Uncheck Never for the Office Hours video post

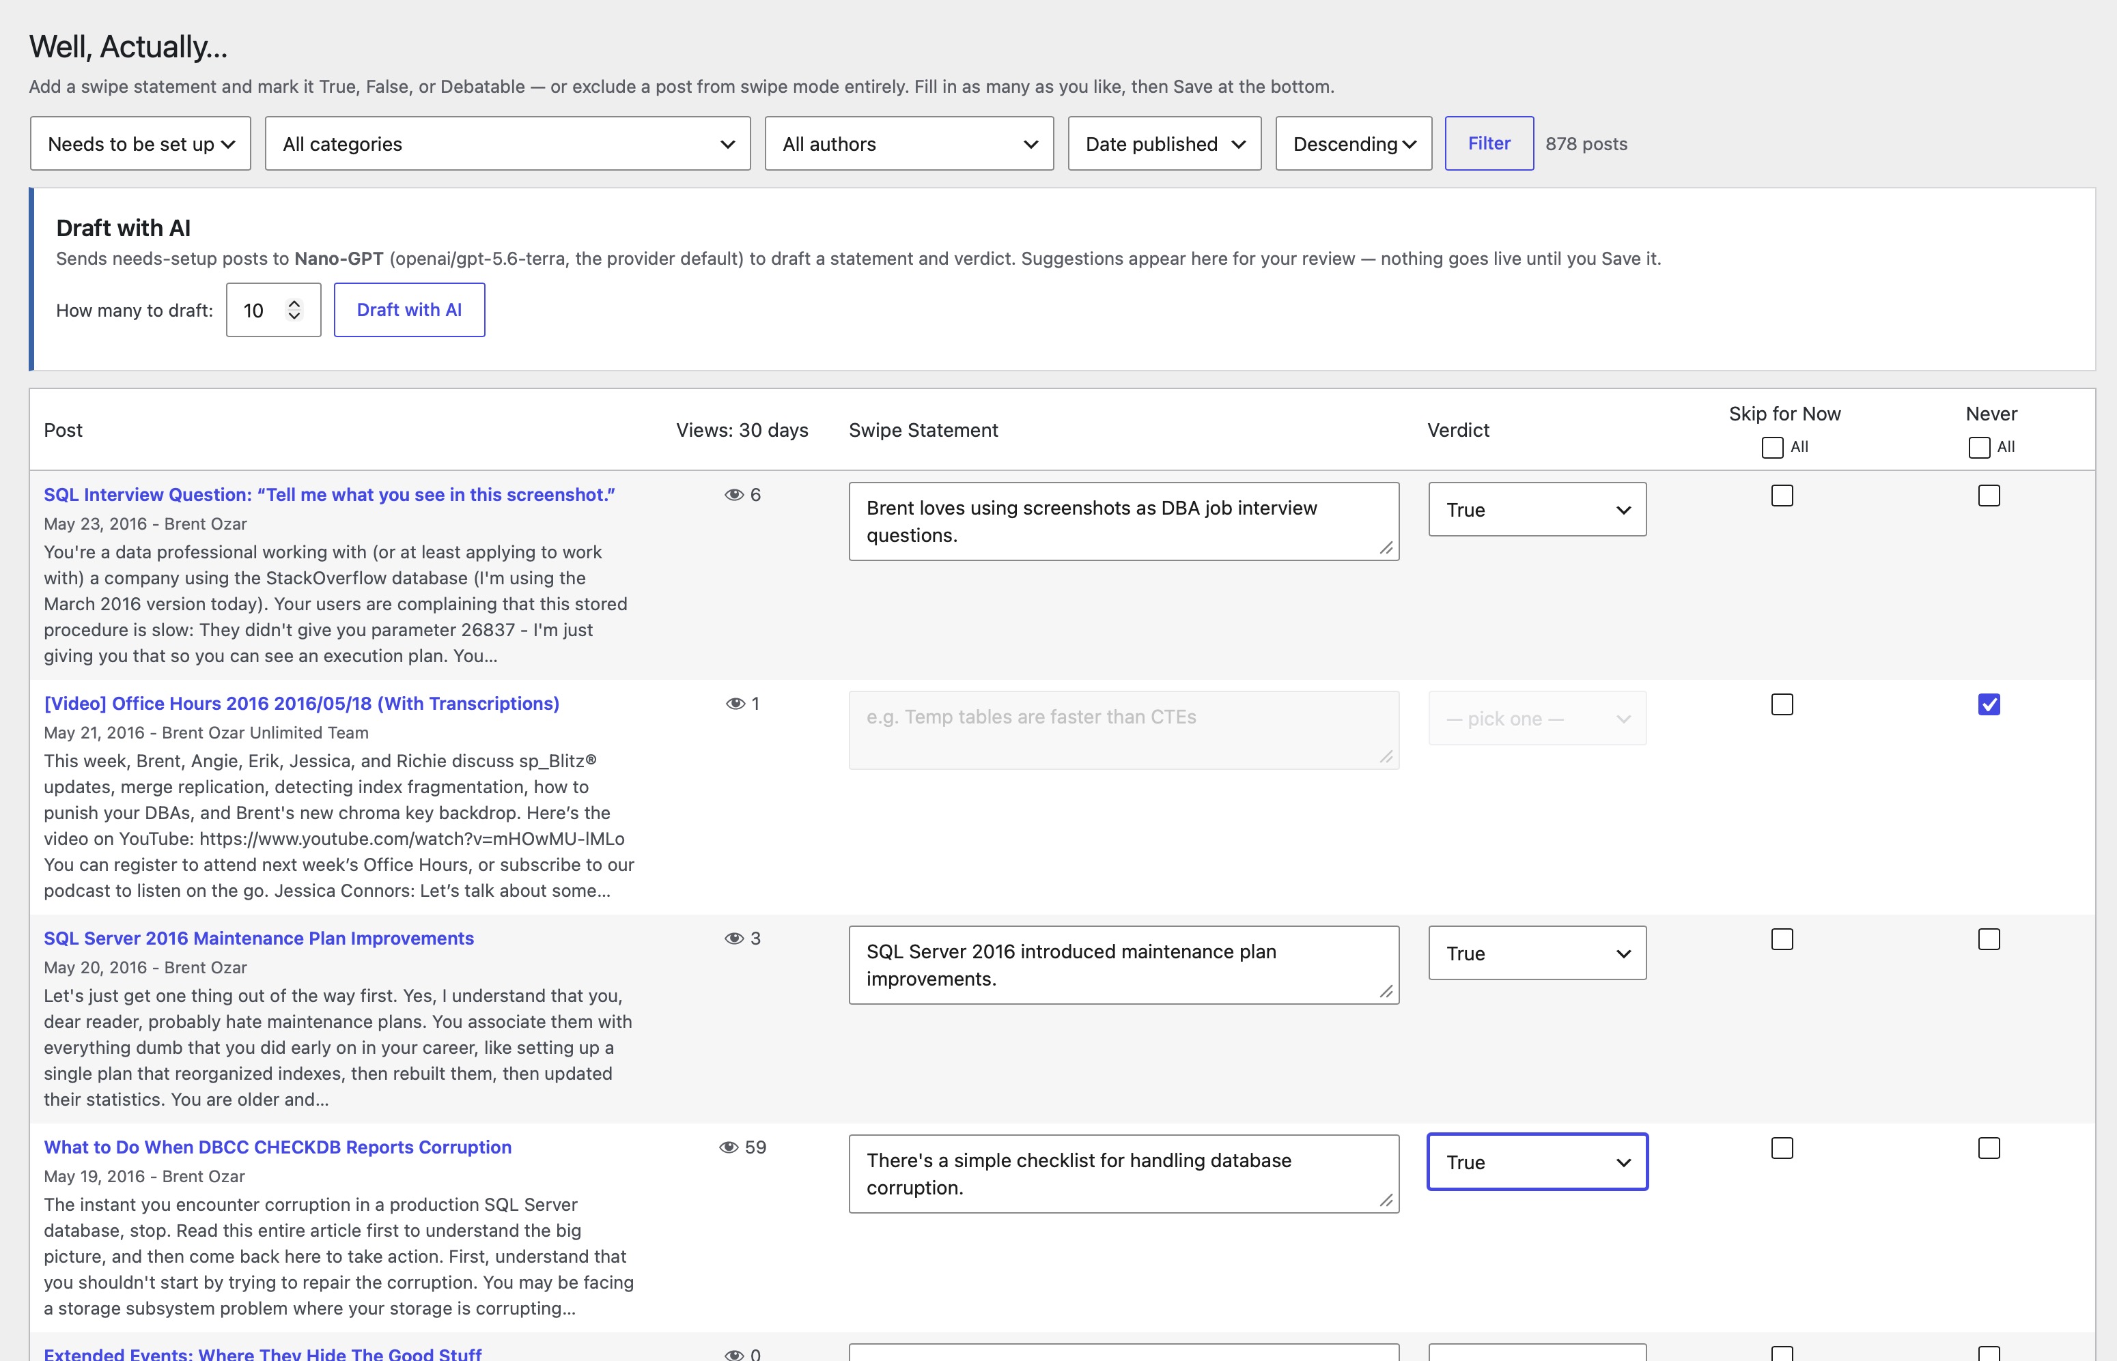click(1989, 704)
